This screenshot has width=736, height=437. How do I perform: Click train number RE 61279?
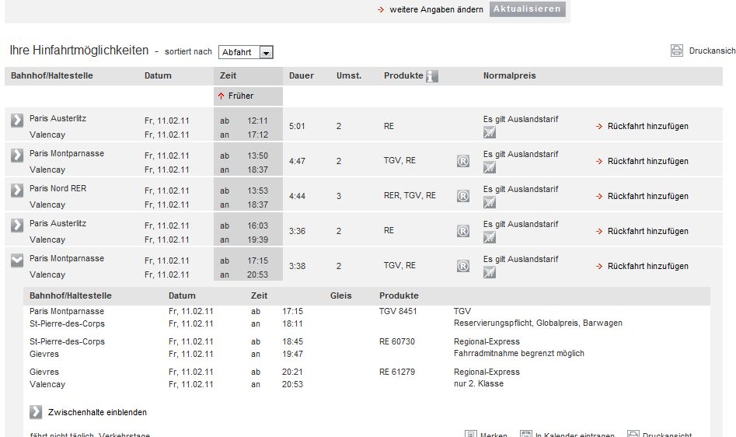click(x=397, y=372)
